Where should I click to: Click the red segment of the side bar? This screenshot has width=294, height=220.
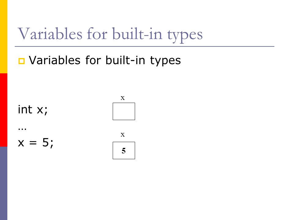(4, 110)
